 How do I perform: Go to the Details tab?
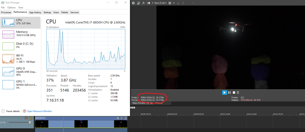pyautogui.click(x=65, y=12)
